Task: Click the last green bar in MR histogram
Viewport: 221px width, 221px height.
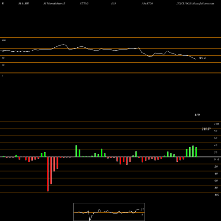Action: pos(196,152)
